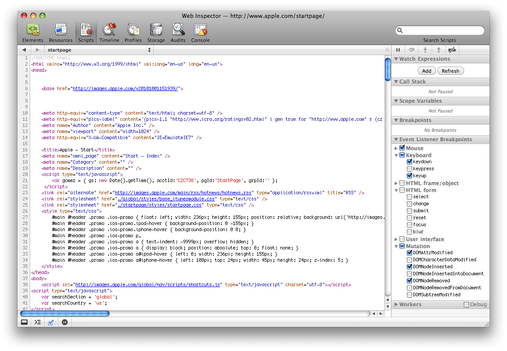Go back to previous script
This screenshot has width=507, height=351.
(24, 50)
